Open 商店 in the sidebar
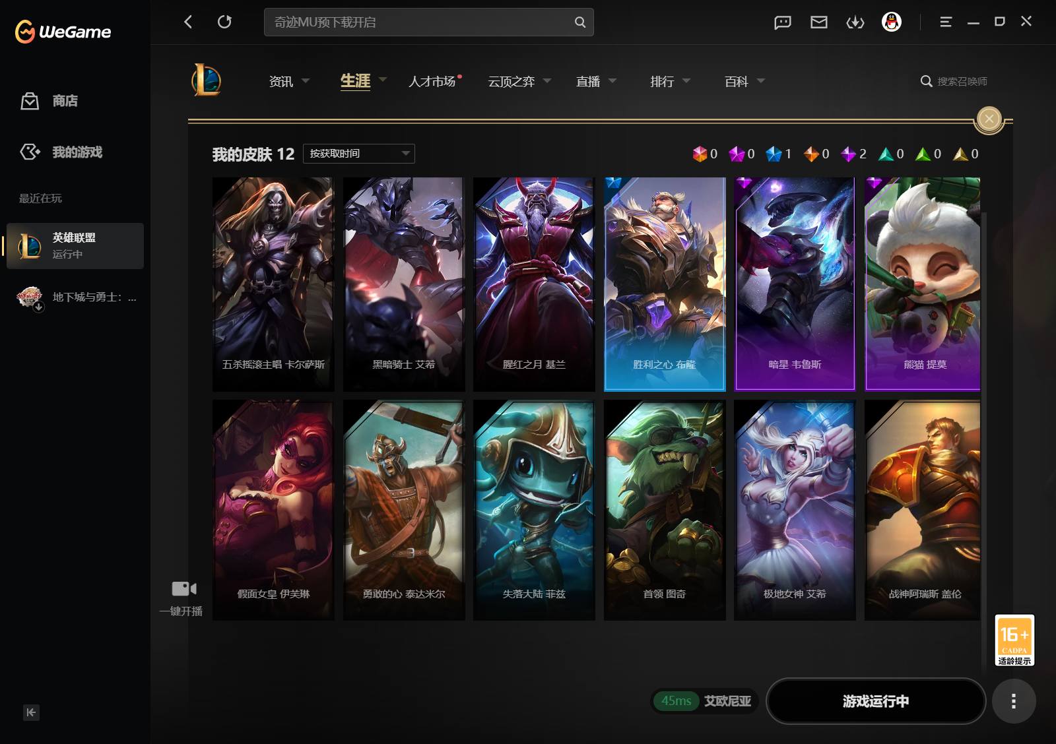The height and width of the screenshot is (744, 1056). pos(65,101)
